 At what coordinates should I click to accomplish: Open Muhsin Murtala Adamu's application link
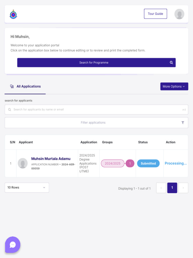pos(51,159)
